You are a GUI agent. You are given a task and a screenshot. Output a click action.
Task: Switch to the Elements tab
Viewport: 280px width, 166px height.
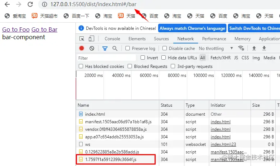pos(137,39)
